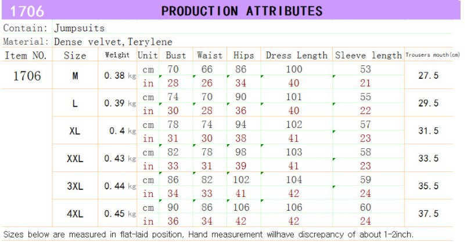Click M row dress length 100
The image size is (471, 242).
tap(294, 69)
